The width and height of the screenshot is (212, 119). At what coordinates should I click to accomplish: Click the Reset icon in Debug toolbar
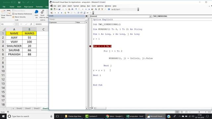[x=61, y=13]
